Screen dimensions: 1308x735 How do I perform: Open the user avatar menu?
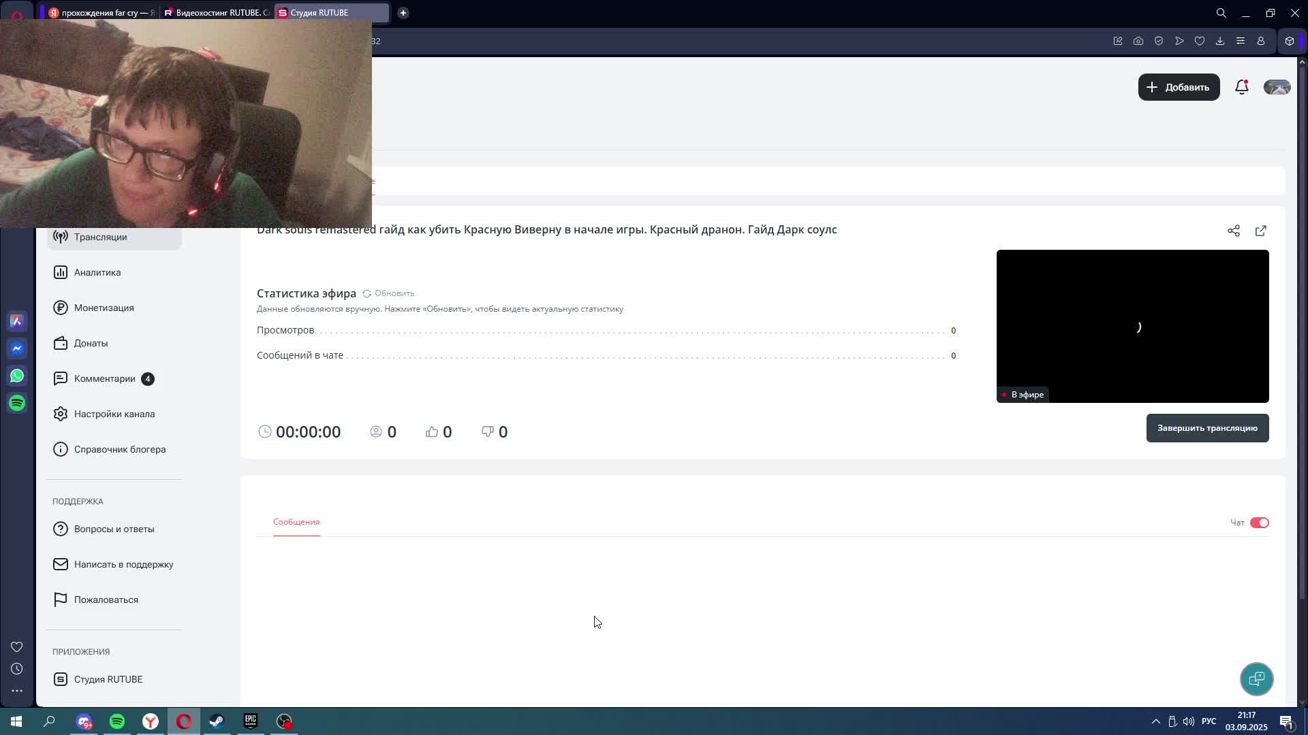pyautogui.click(x=1277, y=87)
